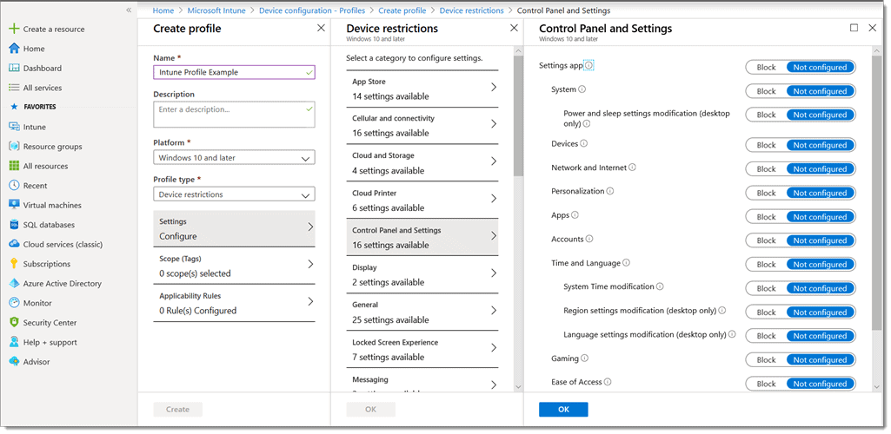
Task: Collapse the sidebar with double chevron
Action: (129, 10)
